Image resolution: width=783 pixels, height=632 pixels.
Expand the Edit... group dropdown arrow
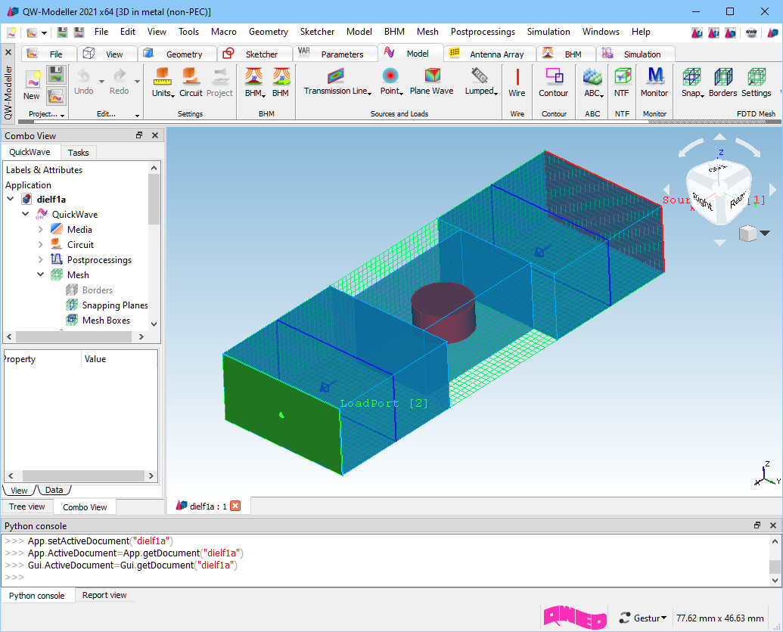point(138,116)
